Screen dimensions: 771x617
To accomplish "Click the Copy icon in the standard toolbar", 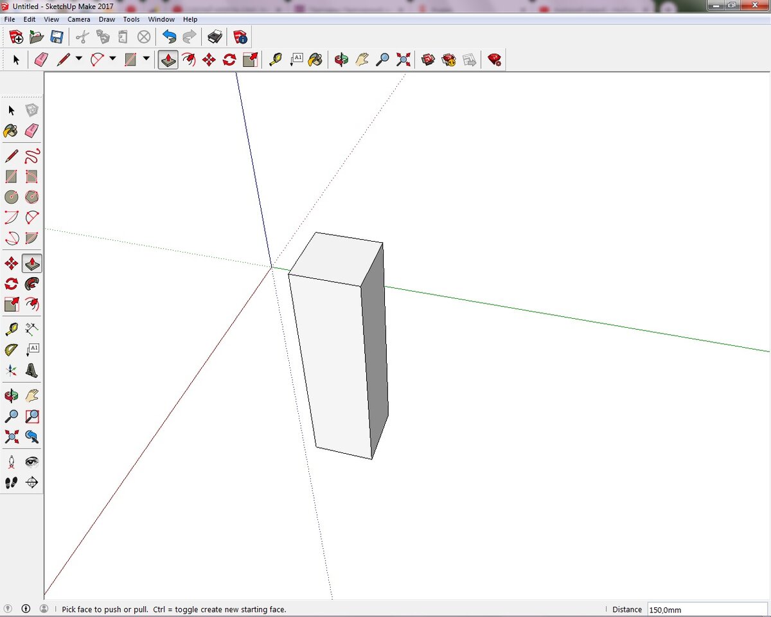I will click(103, 37).
